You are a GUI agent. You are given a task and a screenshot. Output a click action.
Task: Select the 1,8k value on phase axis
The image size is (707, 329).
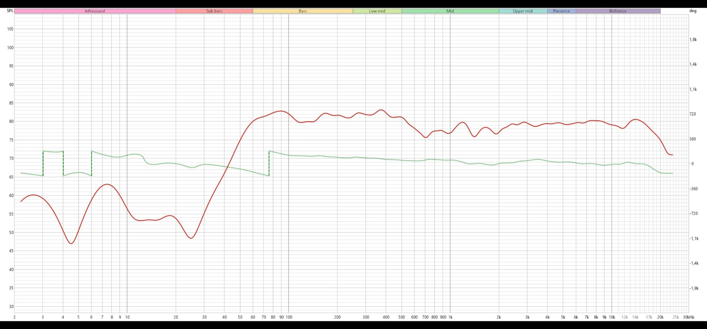693,40
